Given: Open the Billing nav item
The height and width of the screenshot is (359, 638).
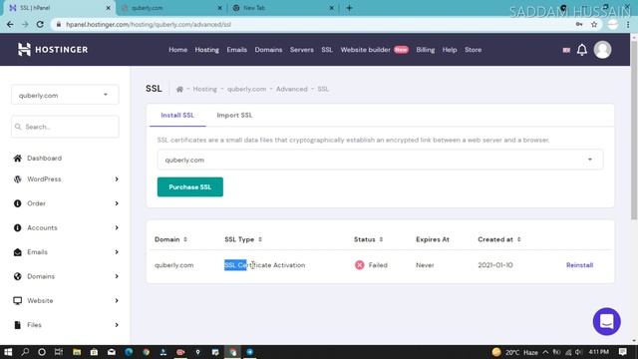Looking at the screenshot, I should [x=426, y=50].
